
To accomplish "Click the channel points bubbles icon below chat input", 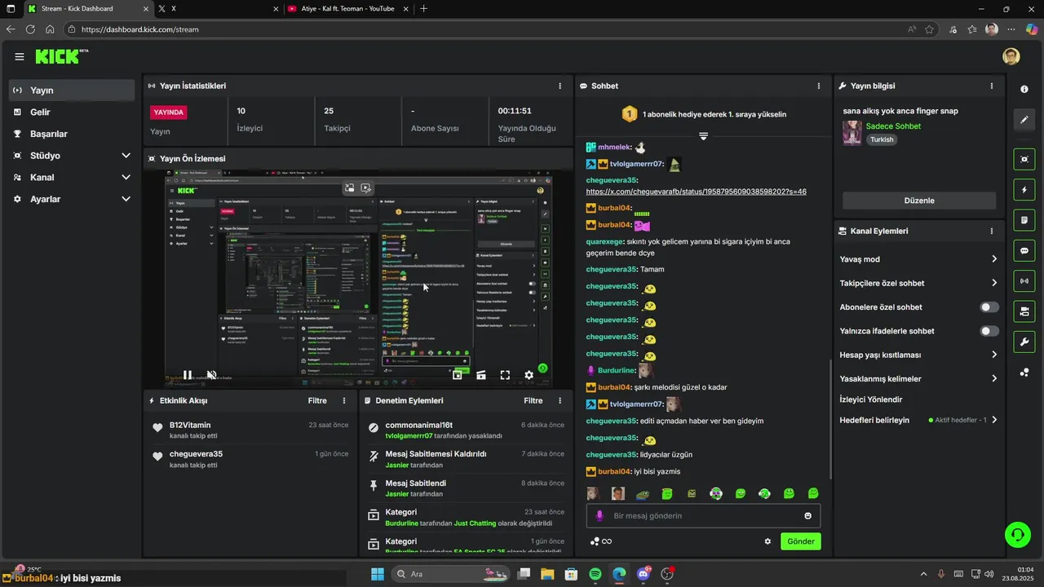I will click(595, 541).
